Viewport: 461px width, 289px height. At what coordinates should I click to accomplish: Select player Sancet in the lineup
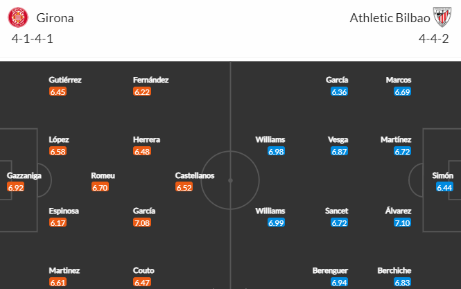pos(336,211)
